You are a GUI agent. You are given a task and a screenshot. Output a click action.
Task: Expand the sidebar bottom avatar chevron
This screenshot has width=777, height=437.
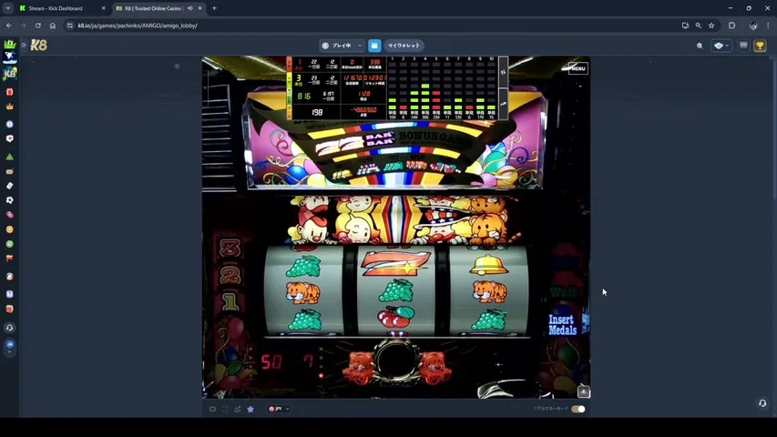(9, 351)
